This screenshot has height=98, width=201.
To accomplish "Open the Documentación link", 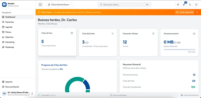I will point(18,87).
